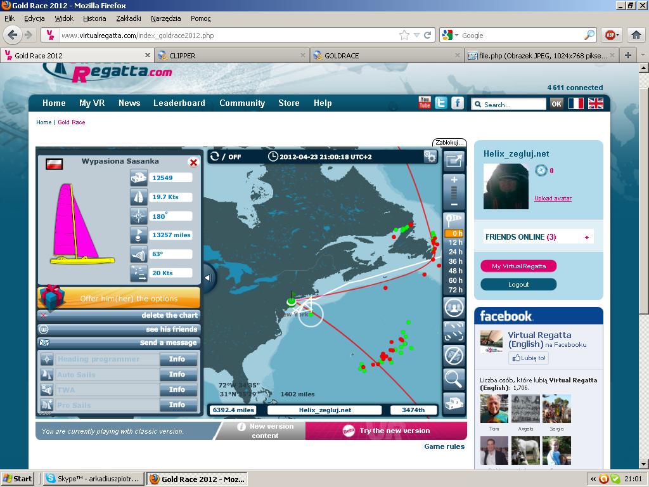Zoom in the map with plus slider
649x487 pixels.
point(454,180)
